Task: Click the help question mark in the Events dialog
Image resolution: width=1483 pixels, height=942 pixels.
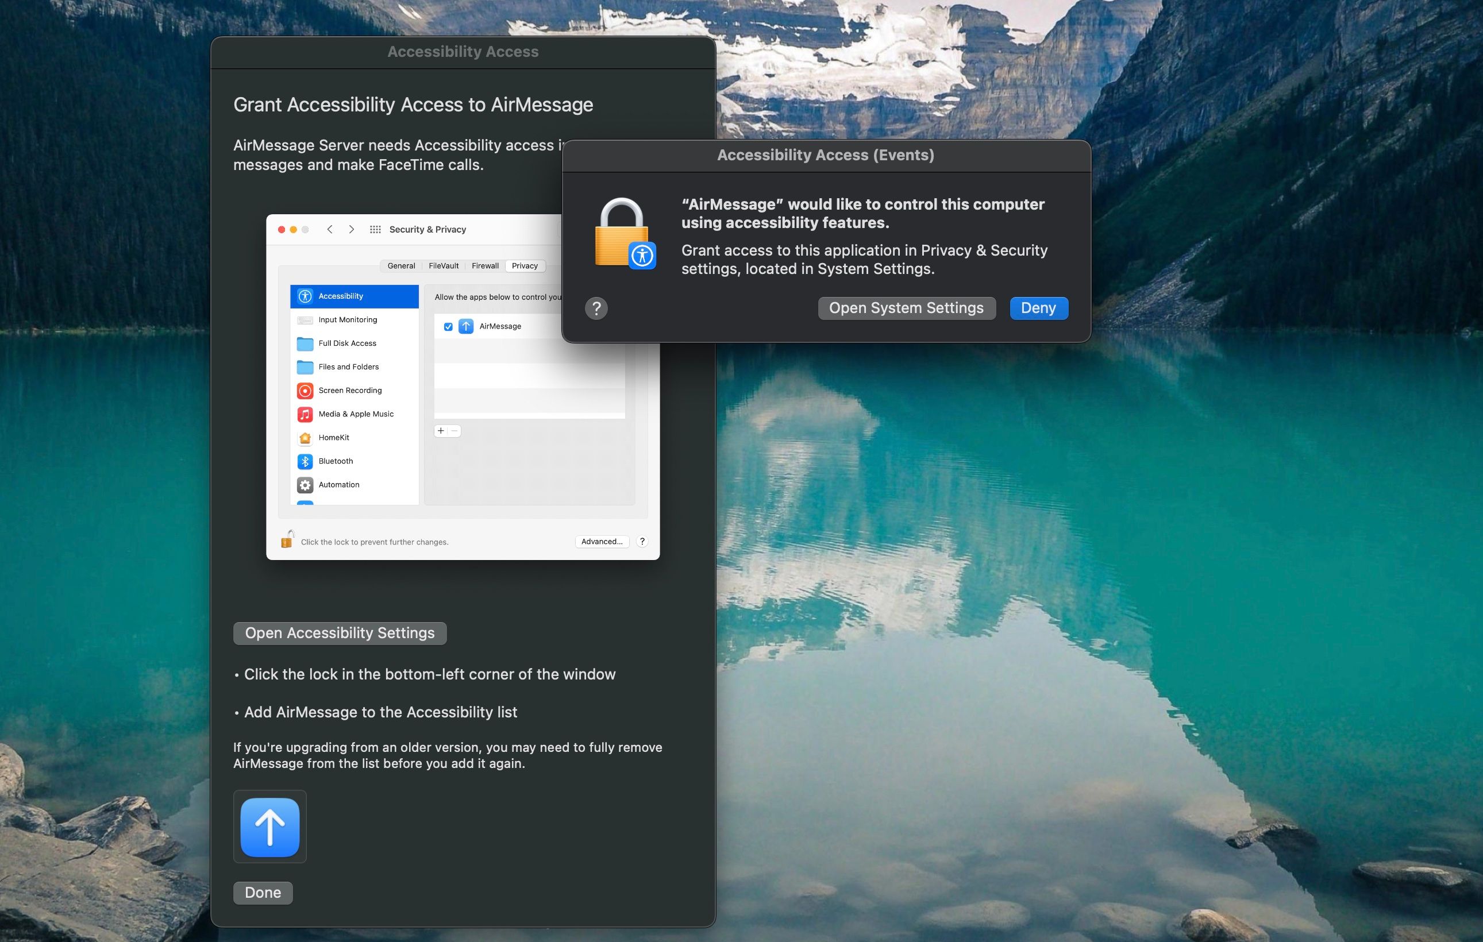Action: (x=596, y=308)
